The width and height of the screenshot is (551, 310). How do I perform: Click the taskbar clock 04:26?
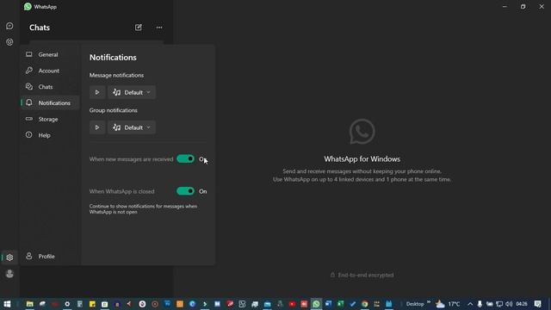click(x=522, y=304)
